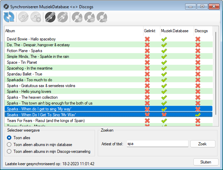Sort by the Discogs column header
The image size is (223, 170).
[203, 31]
